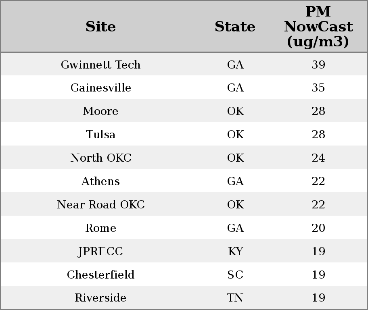Screen dimensions: 368x310
Task: Click the value 39 cell
Action: tap(318, 64)
